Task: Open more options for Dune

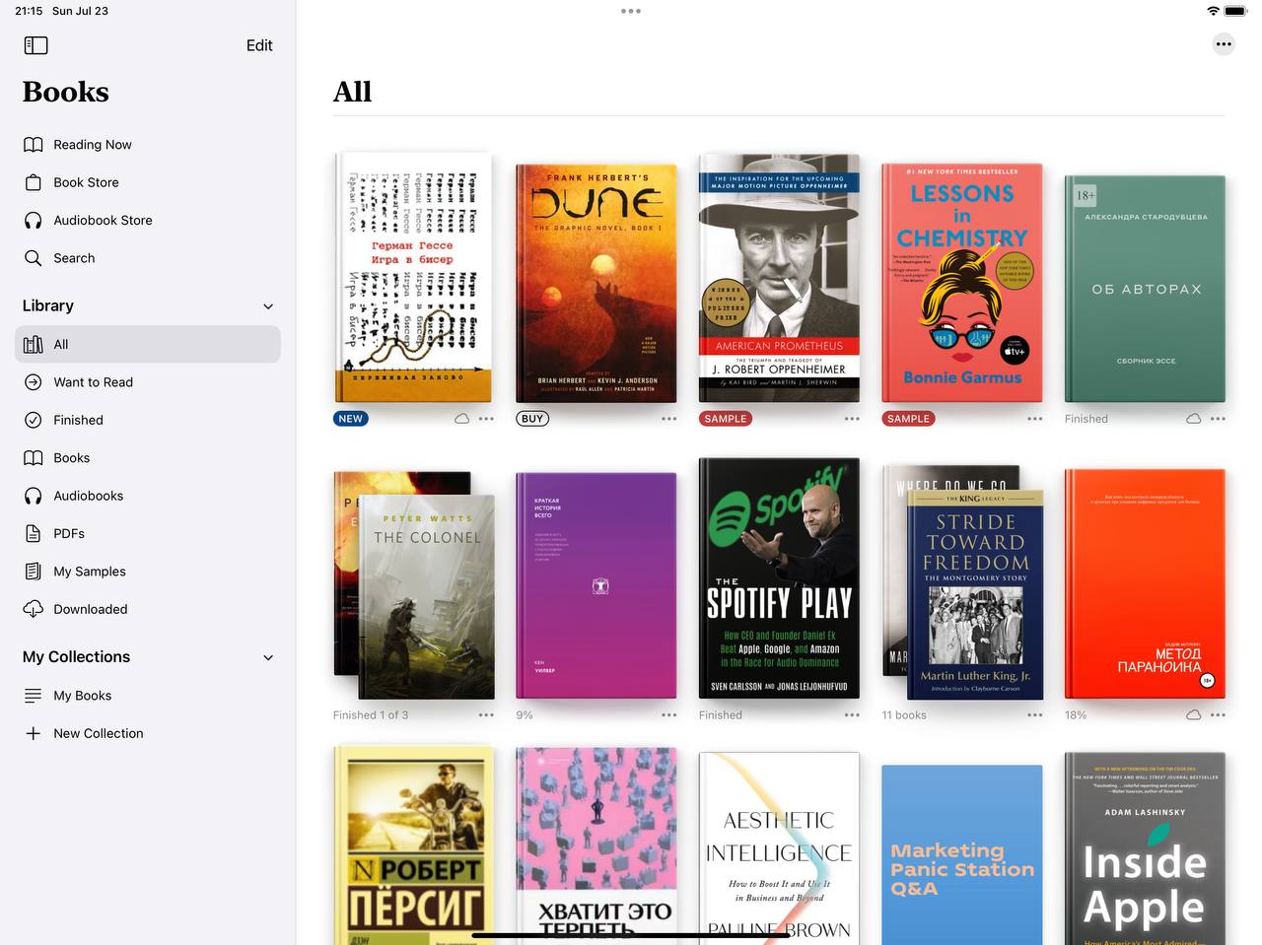Action: pyautogui.click(x=669, y=419)
